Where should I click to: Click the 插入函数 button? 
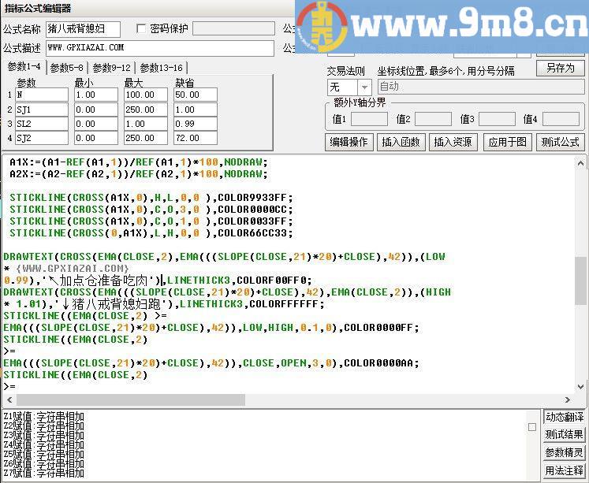401,143
